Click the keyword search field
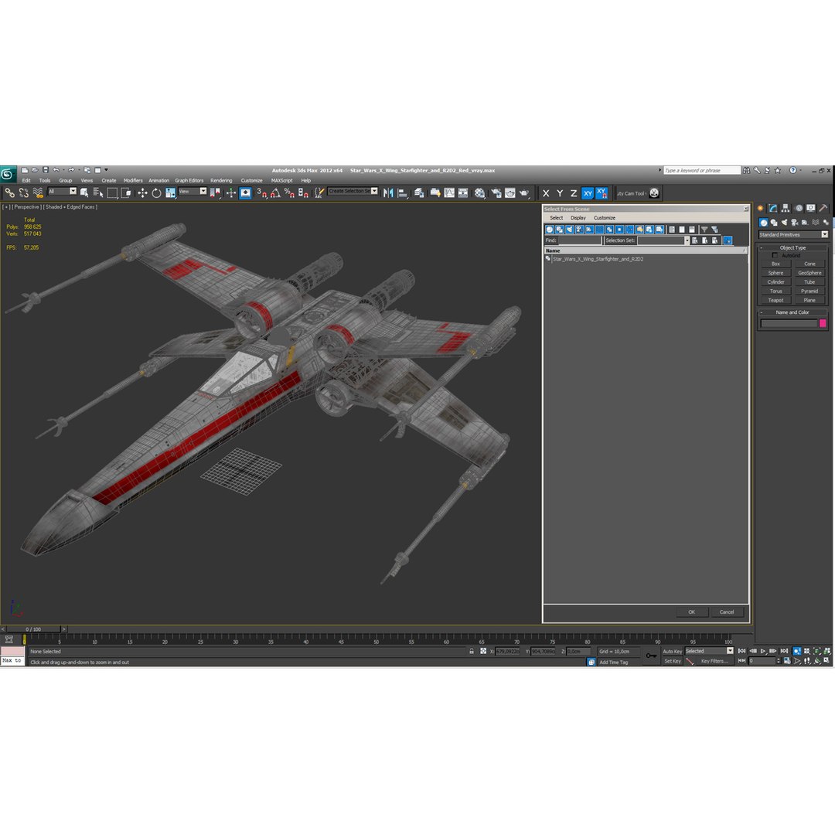Screen dimensions: 835x835 tap(701, 170)
